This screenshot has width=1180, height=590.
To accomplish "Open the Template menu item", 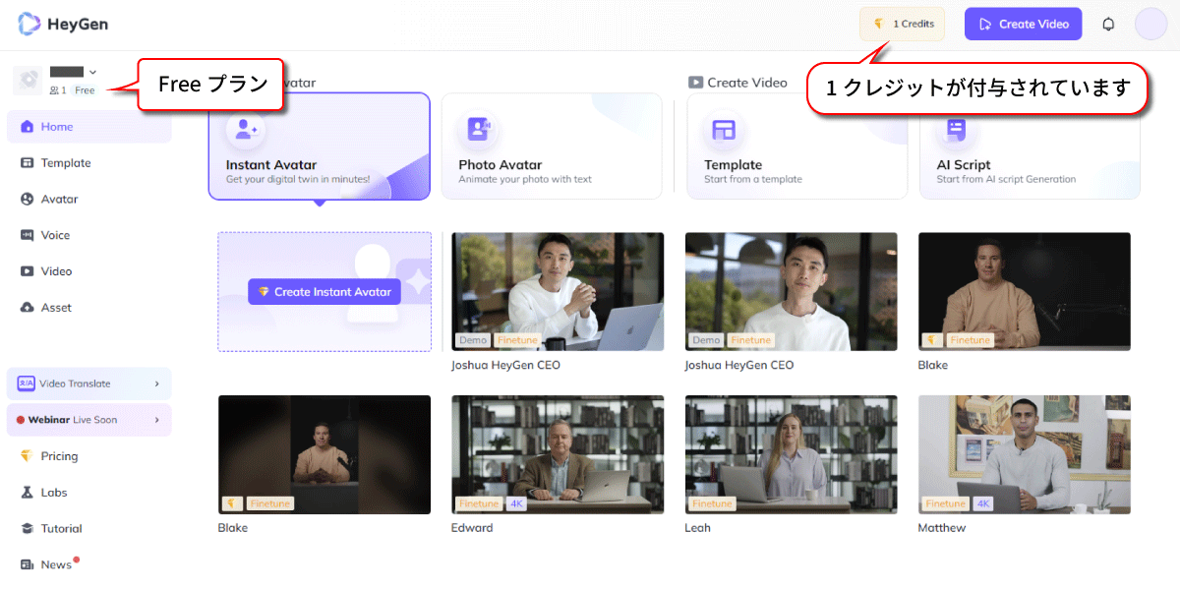I will [89, 163].
